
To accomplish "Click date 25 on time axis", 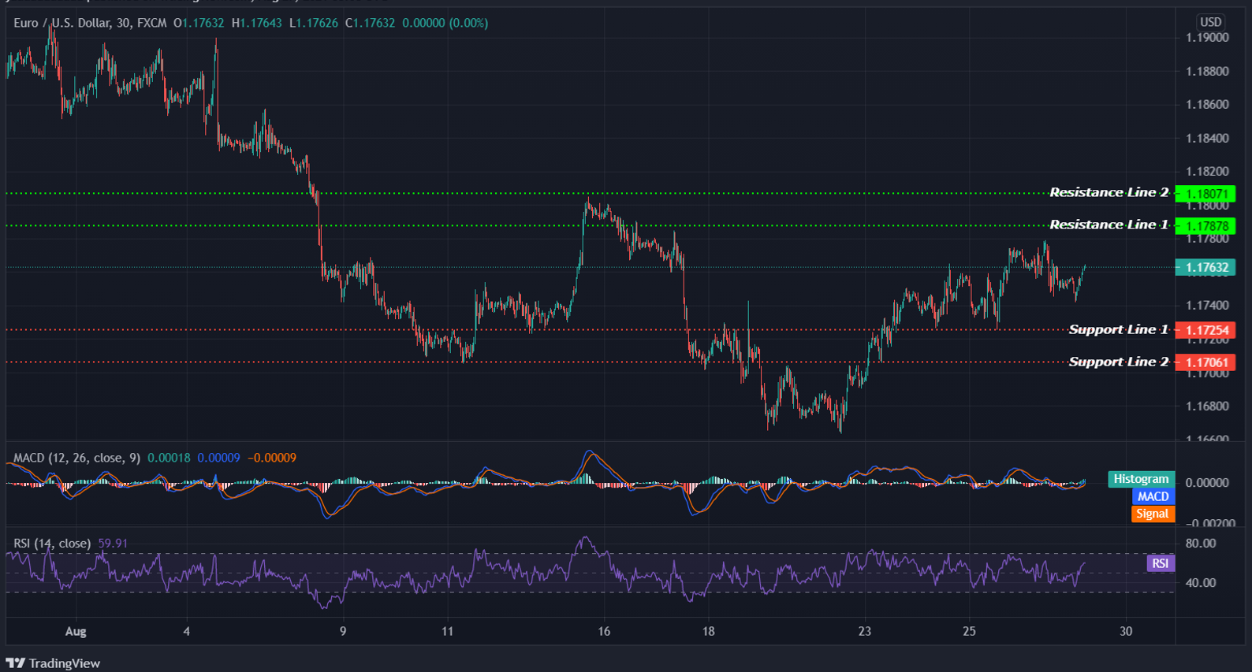I will pyautogui.click(x=969, y=631).
